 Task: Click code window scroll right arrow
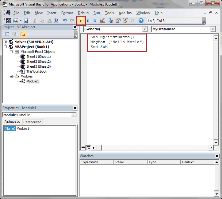(211, 148)
